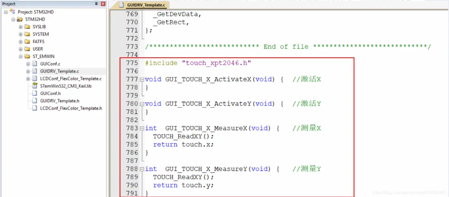Select the SYSTEM group label

point(41,34)
